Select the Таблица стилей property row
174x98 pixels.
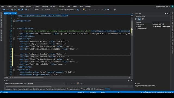(153, 29)
